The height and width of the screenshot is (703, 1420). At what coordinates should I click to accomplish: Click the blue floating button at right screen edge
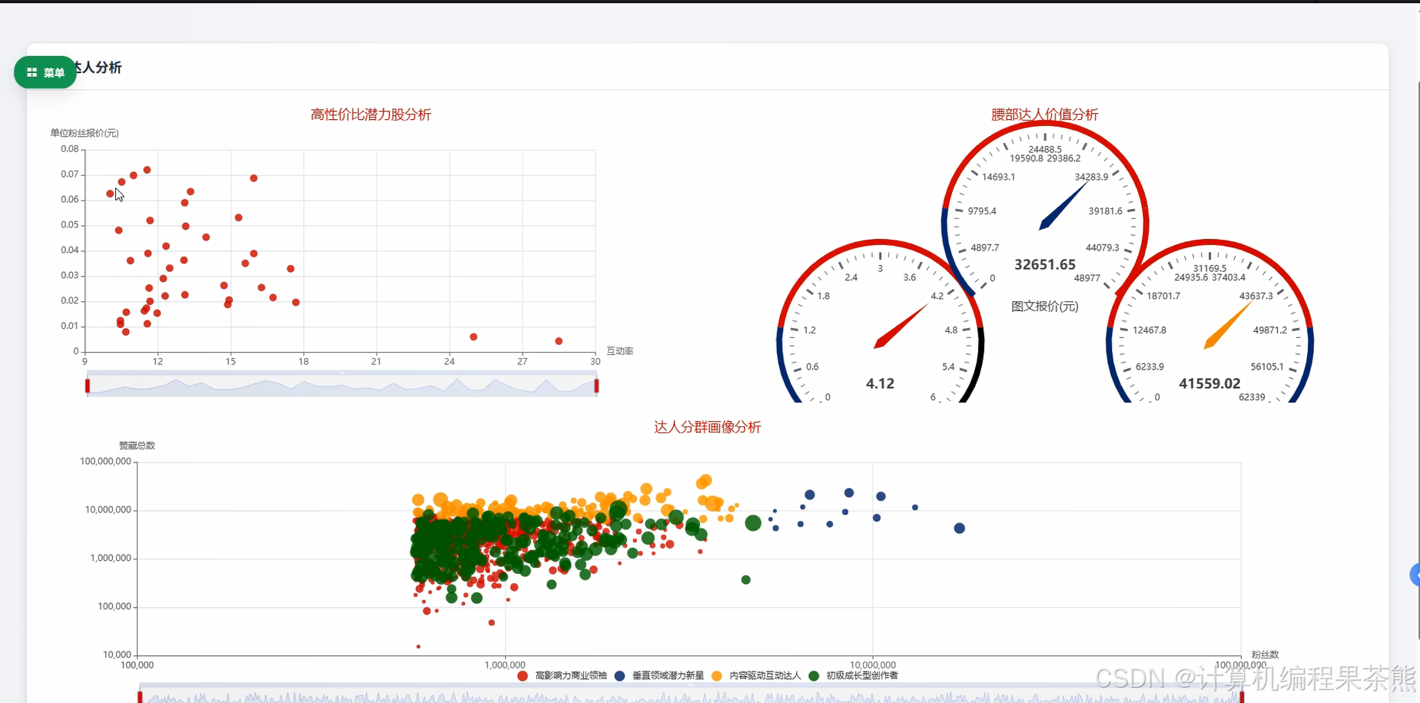click(1415, 575)
